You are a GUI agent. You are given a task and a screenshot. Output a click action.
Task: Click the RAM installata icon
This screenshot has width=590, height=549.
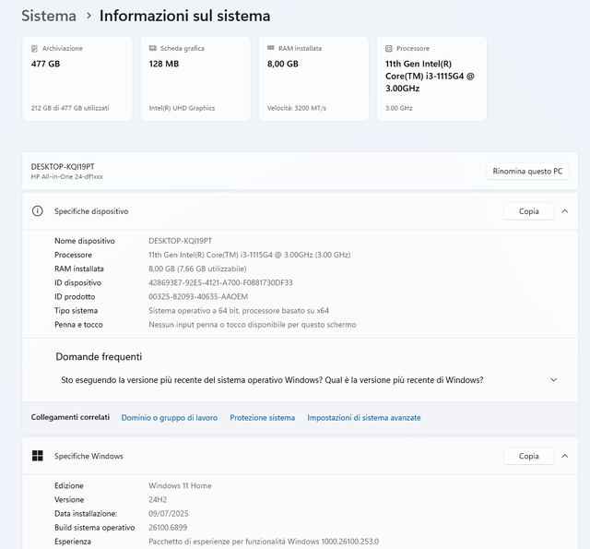tap(271, 48)
